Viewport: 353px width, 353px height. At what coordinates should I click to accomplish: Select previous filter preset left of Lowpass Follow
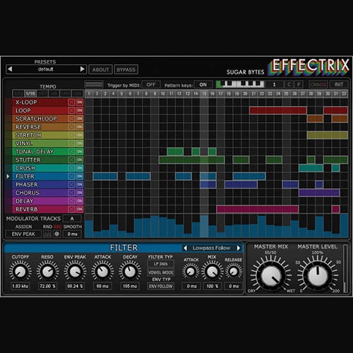(186, 248)
